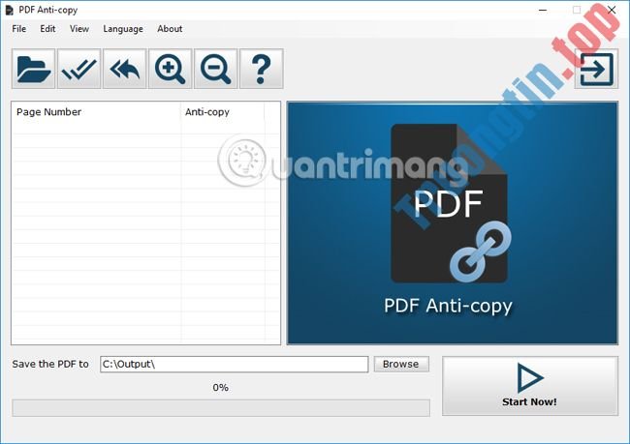Open a PDF file with folder icon
630x444 pixels.
click(33, 69)
